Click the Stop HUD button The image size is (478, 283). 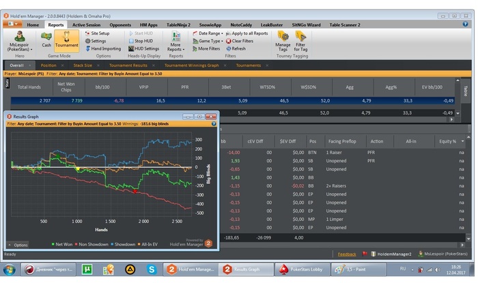pyautogui.click(x=141, y=41)
